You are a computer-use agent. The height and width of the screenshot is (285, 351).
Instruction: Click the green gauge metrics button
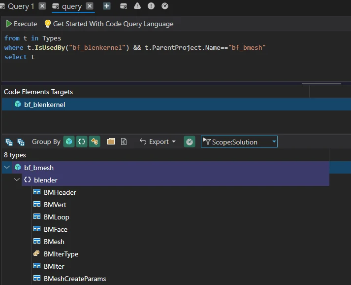(x=190, y=142)
